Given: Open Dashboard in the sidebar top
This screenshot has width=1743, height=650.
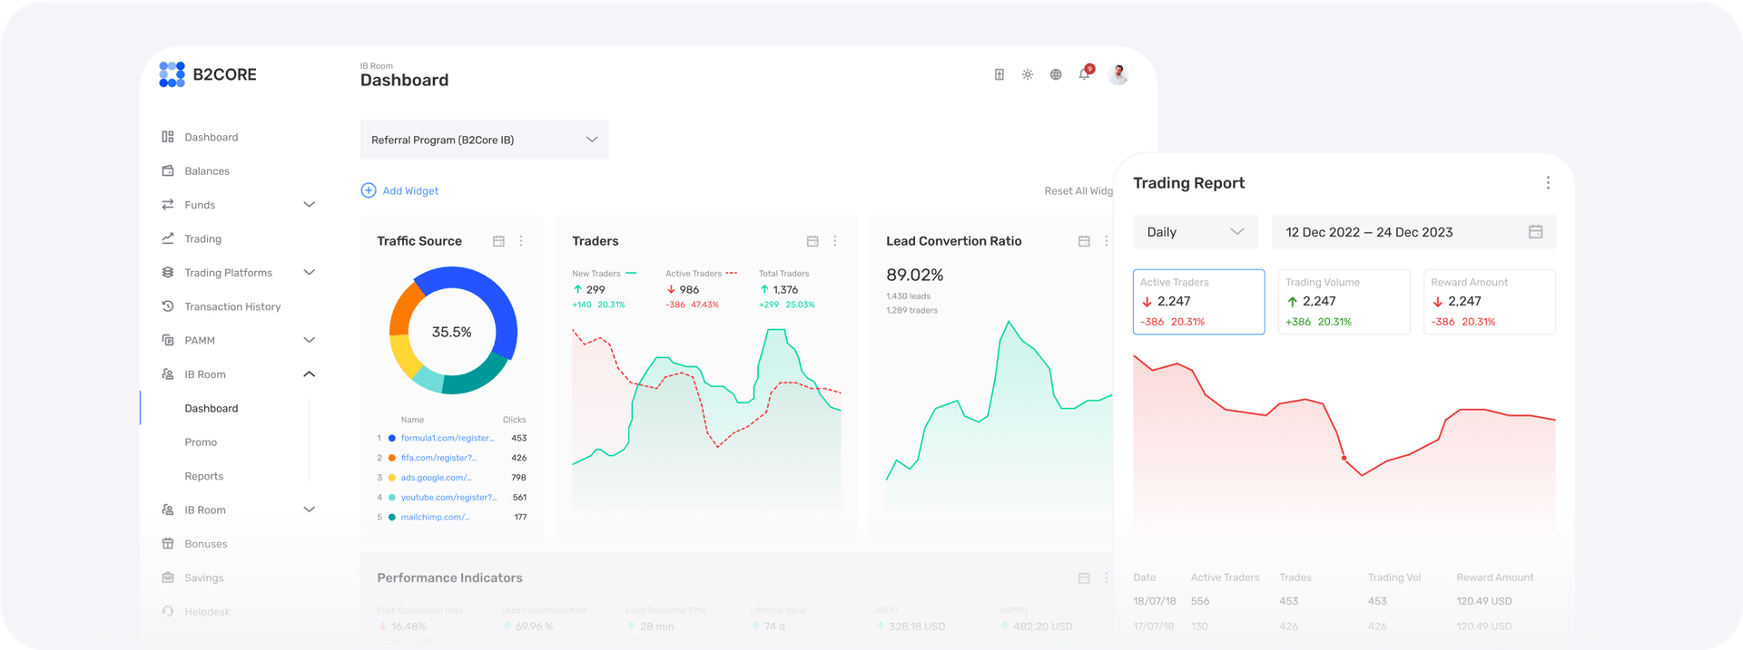Looking at the screenshot, I should click(211, 137).
